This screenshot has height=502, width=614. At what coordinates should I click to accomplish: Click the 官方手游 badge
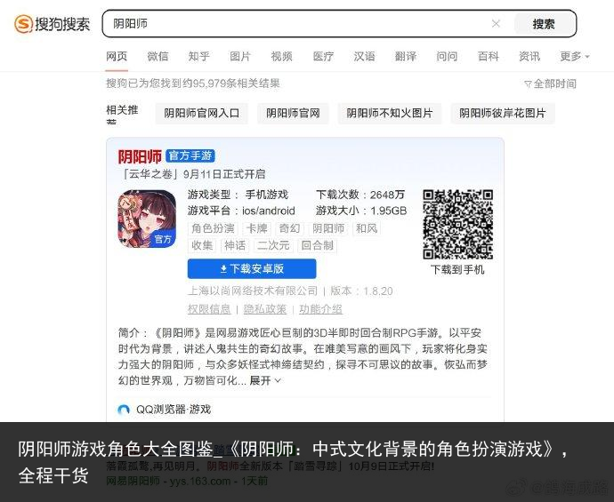(190, 155)
